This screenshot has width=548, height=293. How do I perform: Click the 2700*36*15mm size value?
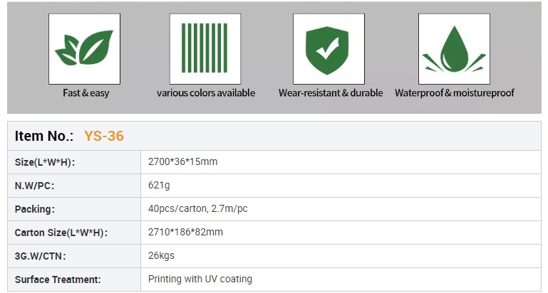pos(182,162)
